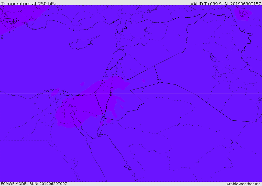Click Lake Assad in northern Syria
Image resolution: width=262 pixels, height=186 pixels.
pos(148,31)
